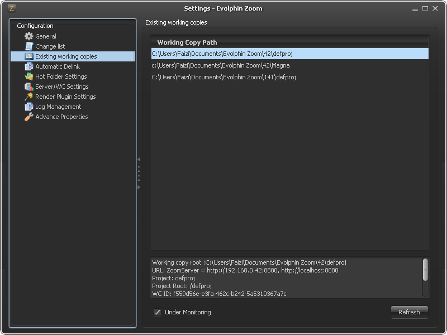
Task: Click the Existing working copies book icon
Action: pos(29,56)
